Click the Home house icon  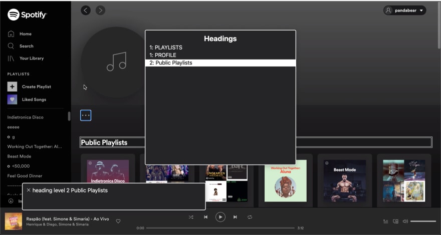coord(11,34)
